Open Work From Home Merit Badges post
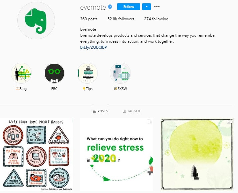 click(x=37, y=154)
